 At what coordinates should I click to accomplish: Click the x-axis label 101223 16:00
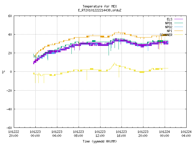coord(121,134)
